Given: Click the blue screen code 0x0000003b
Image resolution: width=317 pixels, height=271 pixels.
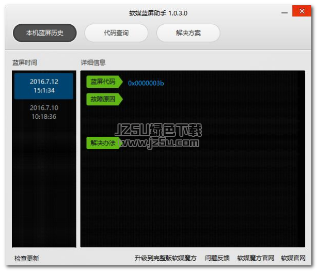Looking at the screenshot, I should coord(146,83).
